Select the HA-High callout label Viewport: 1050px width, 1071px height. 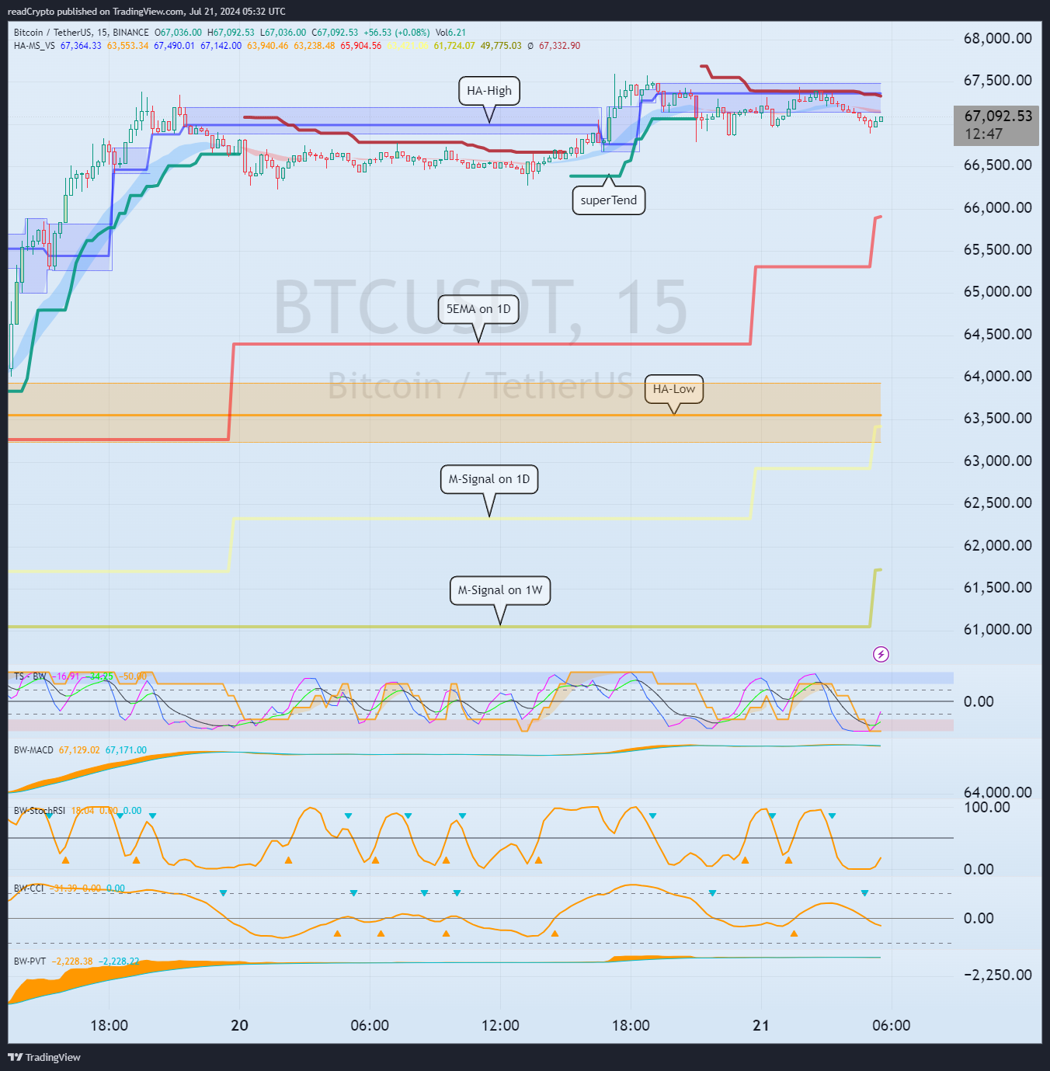[x=489, y=91]
